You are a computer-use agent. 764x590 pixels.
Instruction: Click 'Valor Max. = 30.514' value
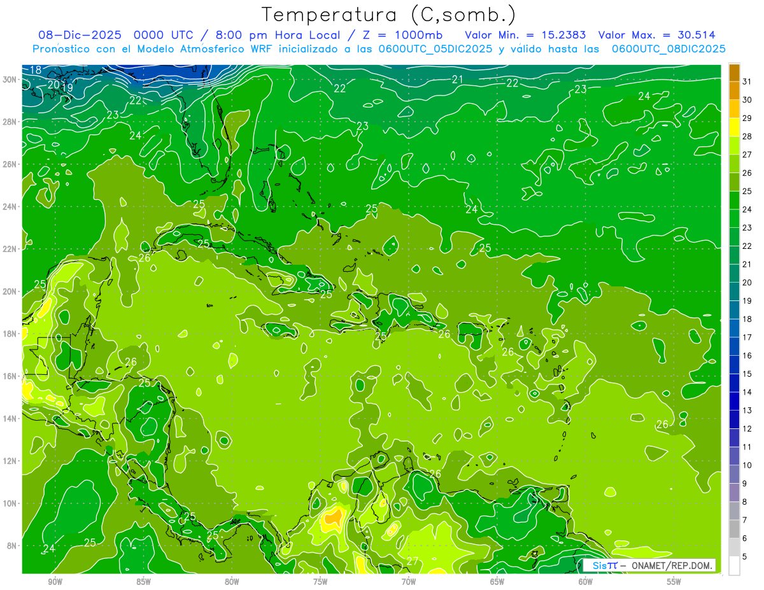[656, 35]
